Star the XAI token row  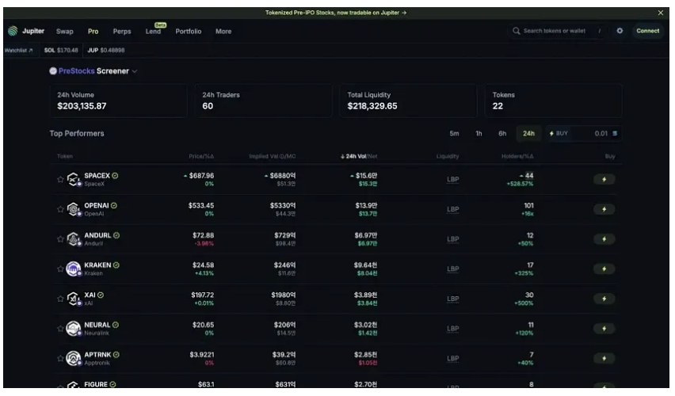(60, 299)
